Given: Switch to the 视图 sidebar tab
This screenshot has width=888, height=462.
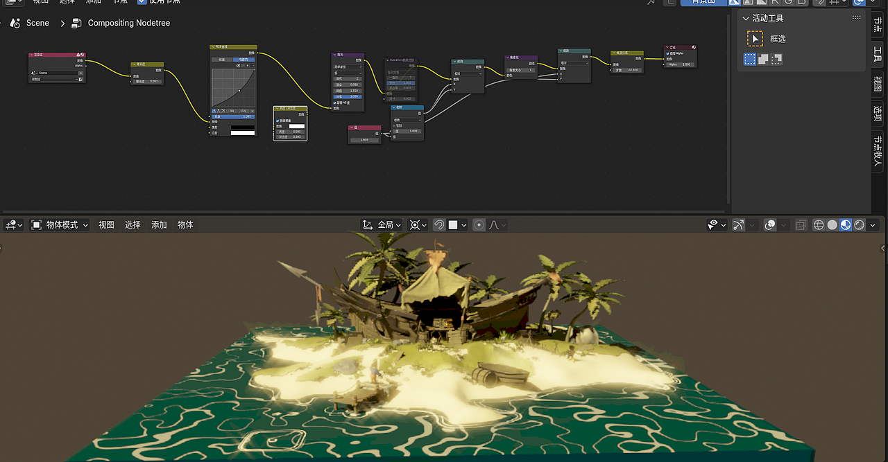Looking at the screenshot, I should pos(878,85).
